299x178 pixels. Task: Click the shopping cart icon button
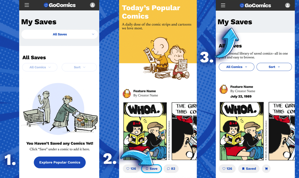pos(266,169)
